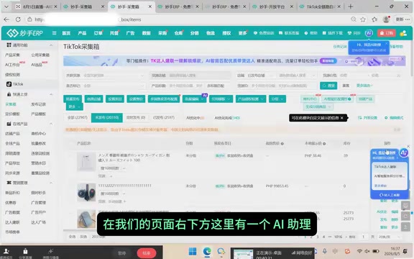
Task: Click the first green batch publish button
Action: click(x=73, y=99)
